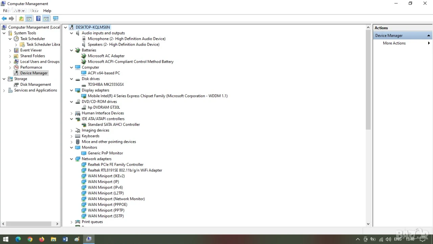Click the Disk Management icon in left tree
Viewport: 433px width, 244px height.
tap(16, 85)
